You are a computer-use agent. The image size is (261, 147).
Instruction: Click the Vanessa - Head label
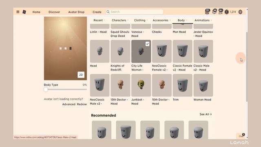[x=137, y=34]
